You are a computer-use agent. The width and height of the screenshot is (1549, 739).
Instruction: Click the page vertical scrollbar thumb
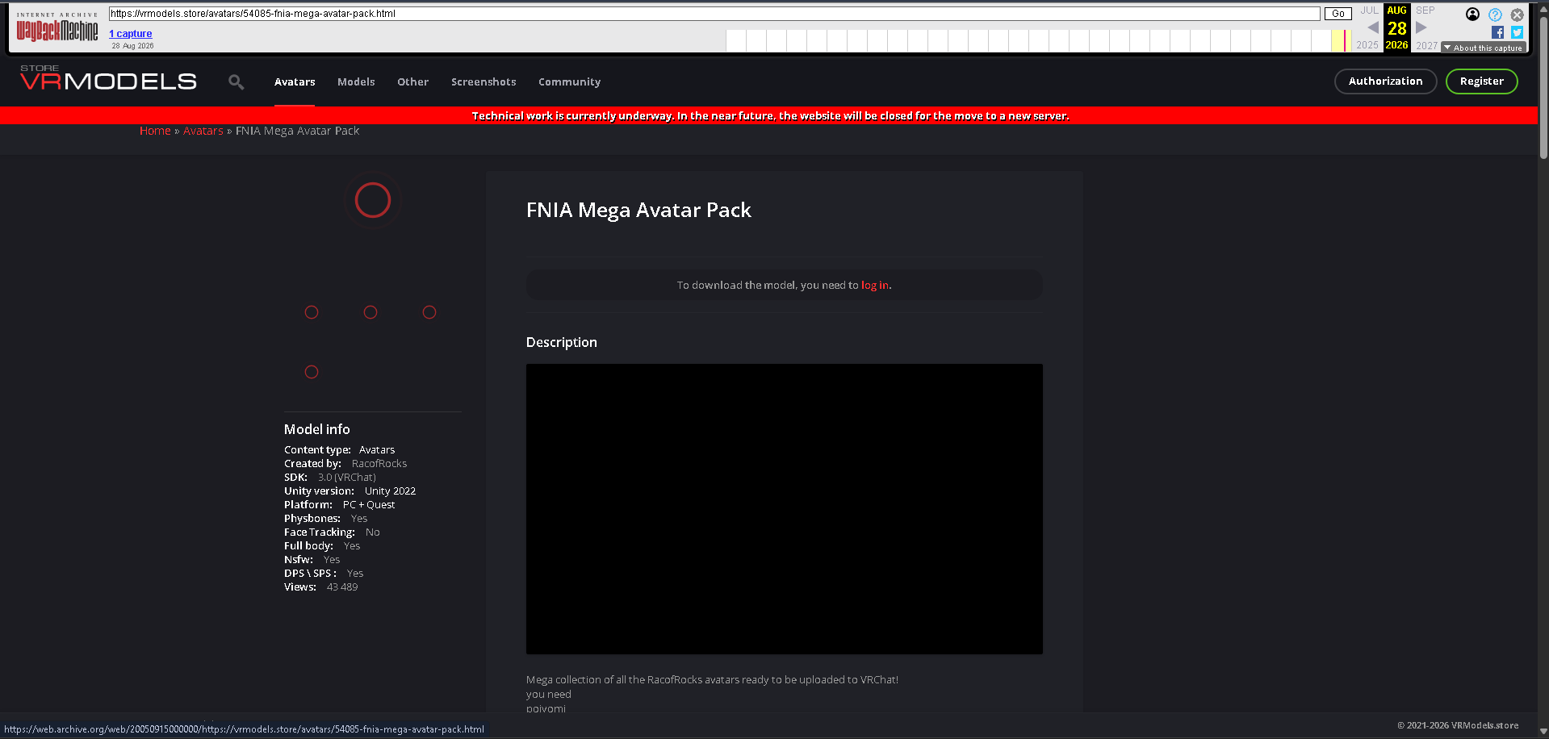(1543, 87)
